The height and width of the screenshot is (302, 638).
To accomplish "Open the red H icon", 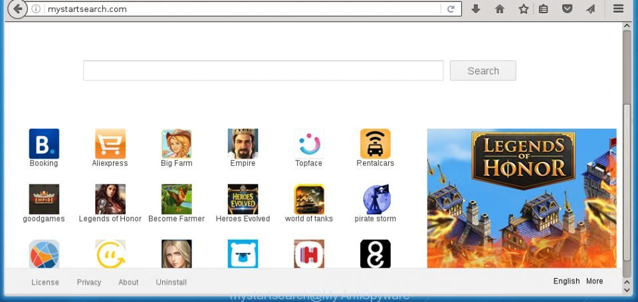I will (x=309, y=254).
